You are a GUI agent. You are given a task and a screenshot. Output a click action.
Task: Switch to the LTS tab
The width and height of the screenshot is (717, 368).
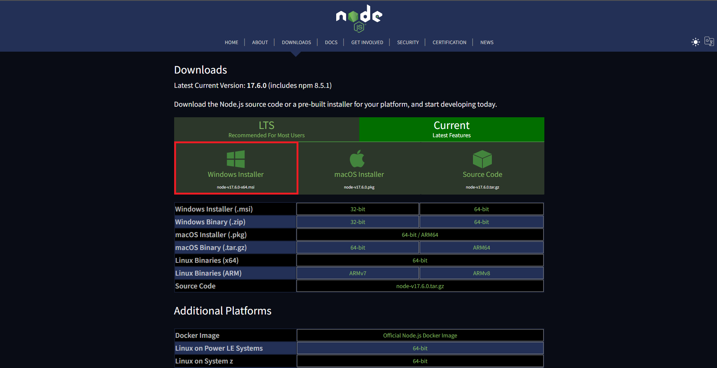[267, 129]
